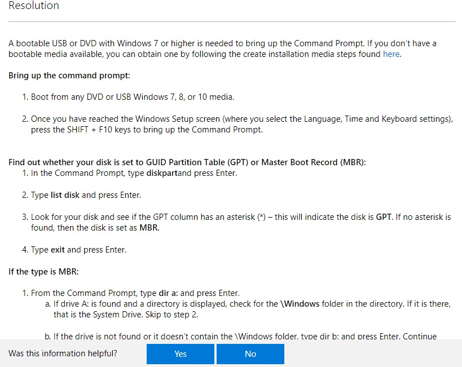The height and width of the screenshot is (367, 462).
Task: Click the 'SHIFT + F10 keys' instruction line
Action: [147, 130]
